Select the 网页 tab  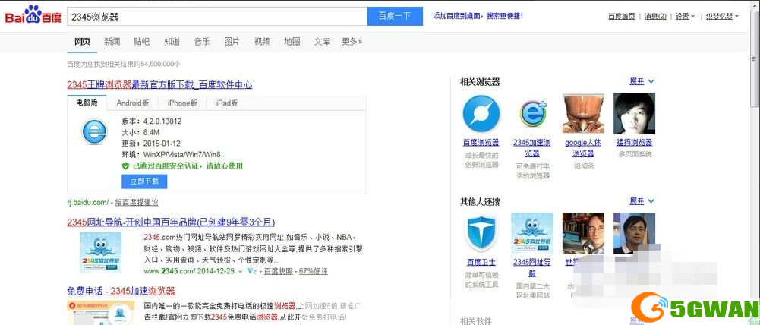click(82, 42)
